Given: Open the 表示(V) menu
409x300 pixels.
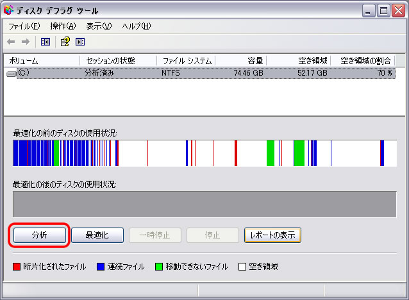Looking at the screenshot, I should point(99,26).
